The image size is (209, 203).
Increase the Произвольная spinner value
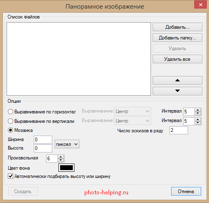point(60,157)
